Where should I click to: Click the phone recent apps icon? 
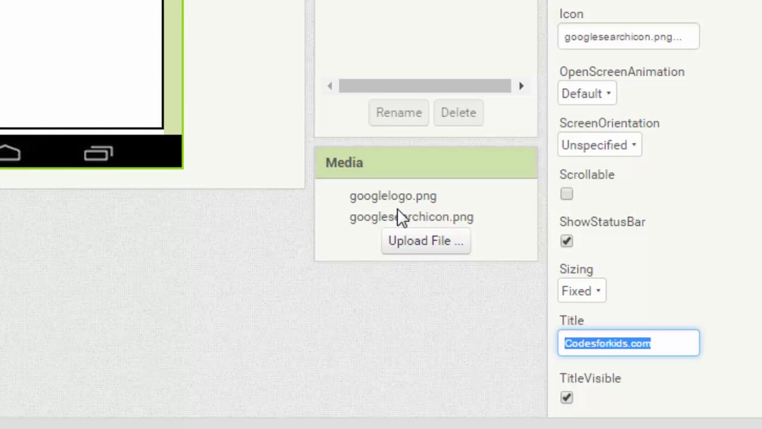[98, 154]
